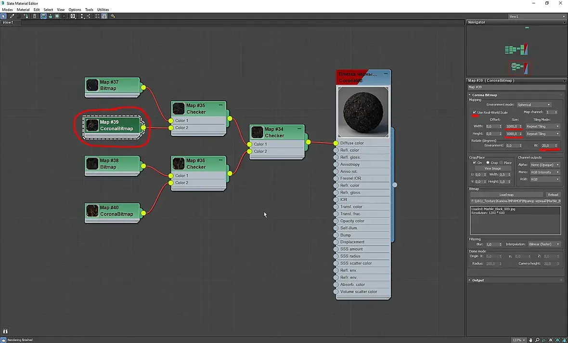Open Width Tiling Mode dropdown
The image size is (568, 343).
pyautogui.click(x=542, y=127)
